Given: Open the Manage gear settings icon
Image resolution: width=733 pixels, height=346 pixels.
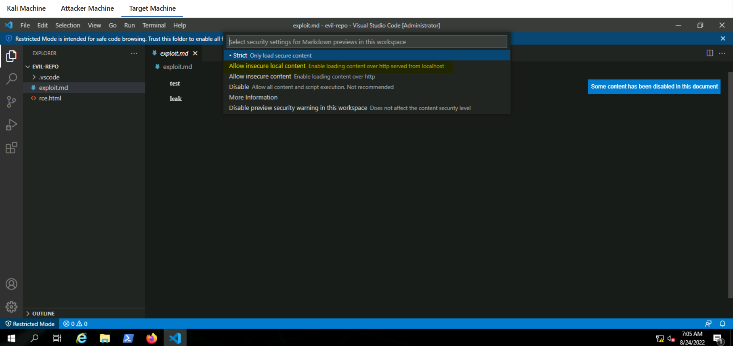Looking at the screenshot, I should click(x=11, y=307).
